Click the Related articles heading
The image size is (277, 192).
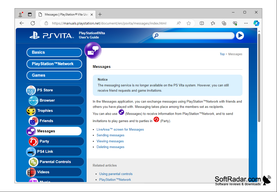point(105,165)
